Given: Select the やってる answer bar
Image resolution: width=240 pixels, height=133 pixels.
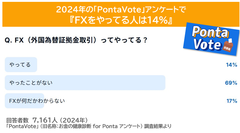Looking at the screenshot, I should coord(21,65).
